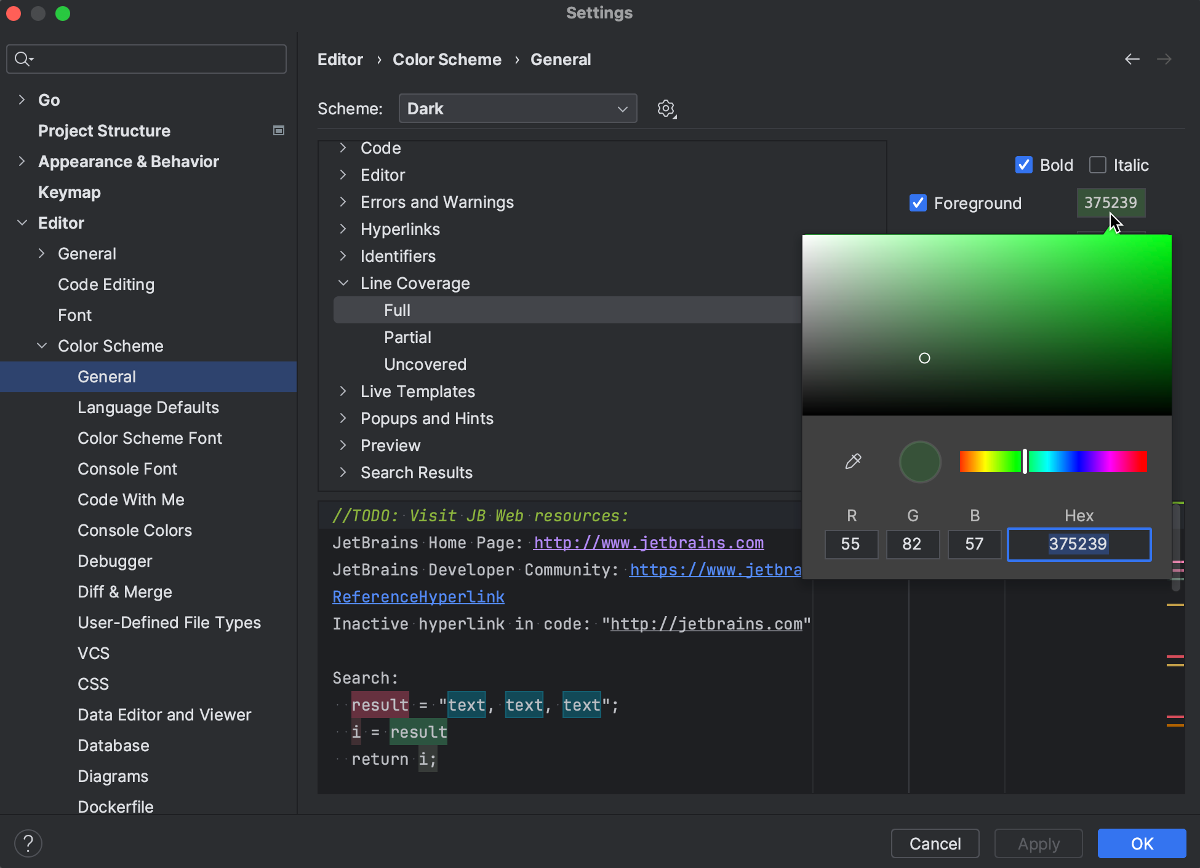
Task: Click the help question mark icon
Action: (x=28, y=843)
